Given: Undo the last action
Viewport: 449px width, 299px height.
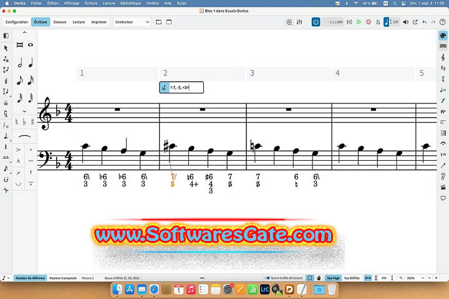Looking at the screenshot, I should pyautogui.click(x=425, y=22).
